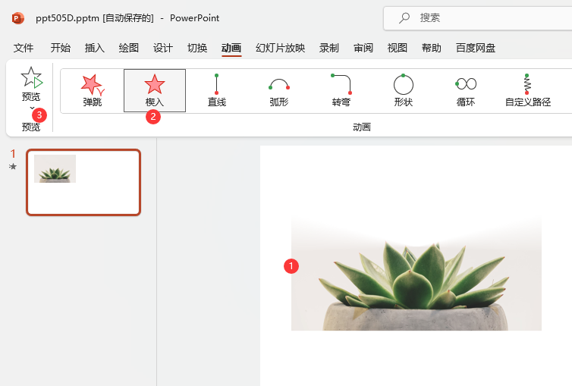
Task: Switch to the 帮助 tab
Action: click(432, 48)
